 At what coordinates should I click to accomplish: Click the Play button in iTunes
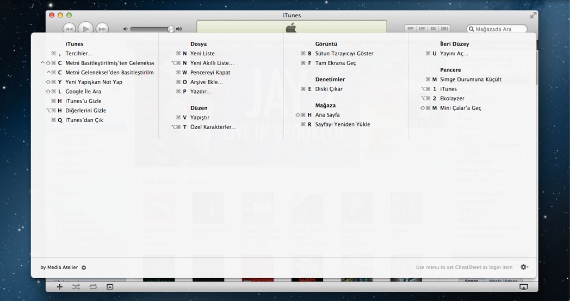coord(85,28)
